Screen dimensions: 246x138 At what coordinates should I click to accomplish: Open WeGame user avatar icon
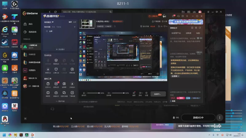(x=200, y=12)
